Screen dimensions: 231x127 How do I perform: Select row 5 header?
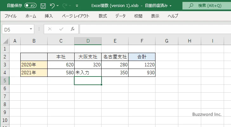5,81
